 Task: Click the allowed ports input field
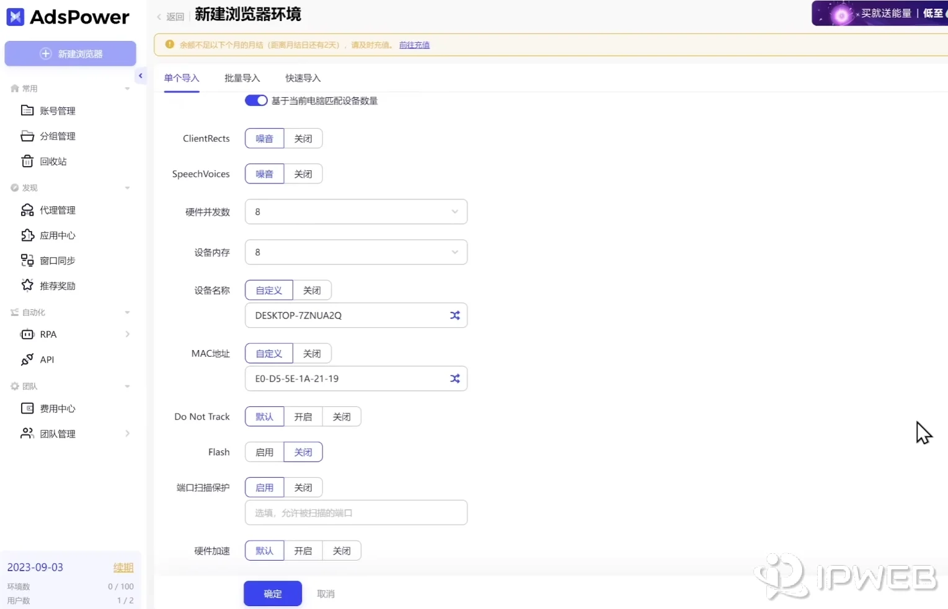pyautogui.click(x=355, y=512)
